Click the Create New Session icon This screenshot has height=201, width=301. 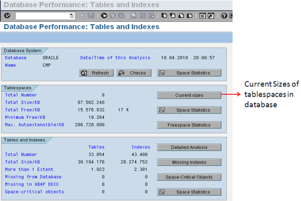coord(202,16)
